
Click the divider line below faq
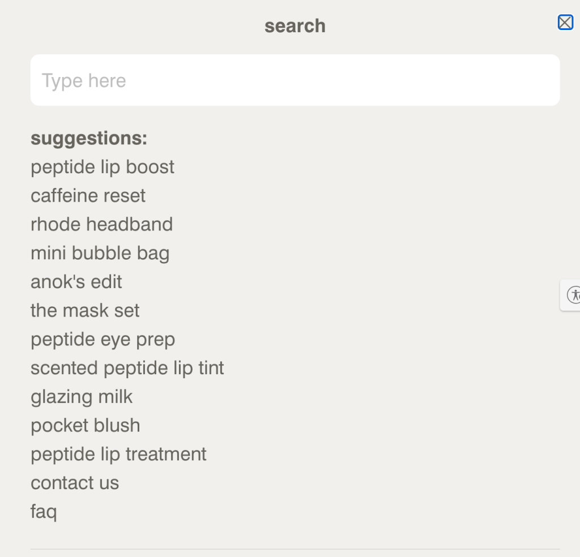coord(295,549)
